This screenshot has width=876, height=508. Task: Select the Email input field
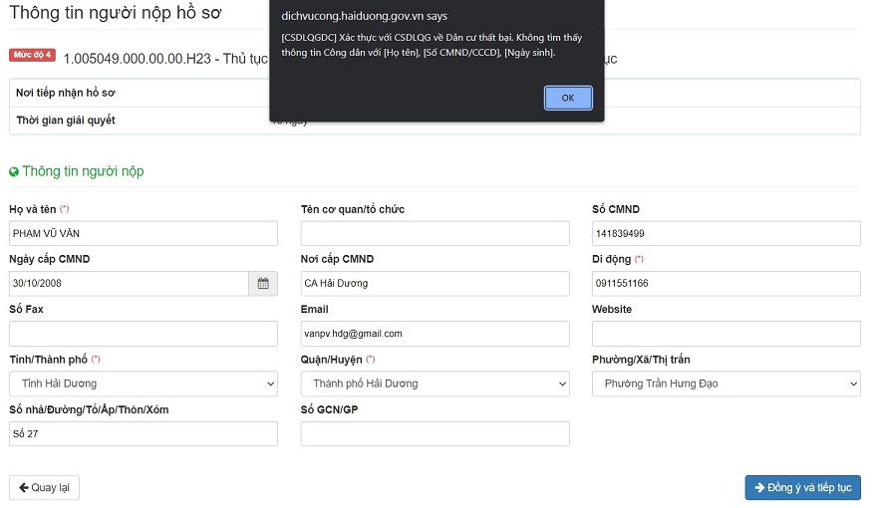tap(435, 334)
